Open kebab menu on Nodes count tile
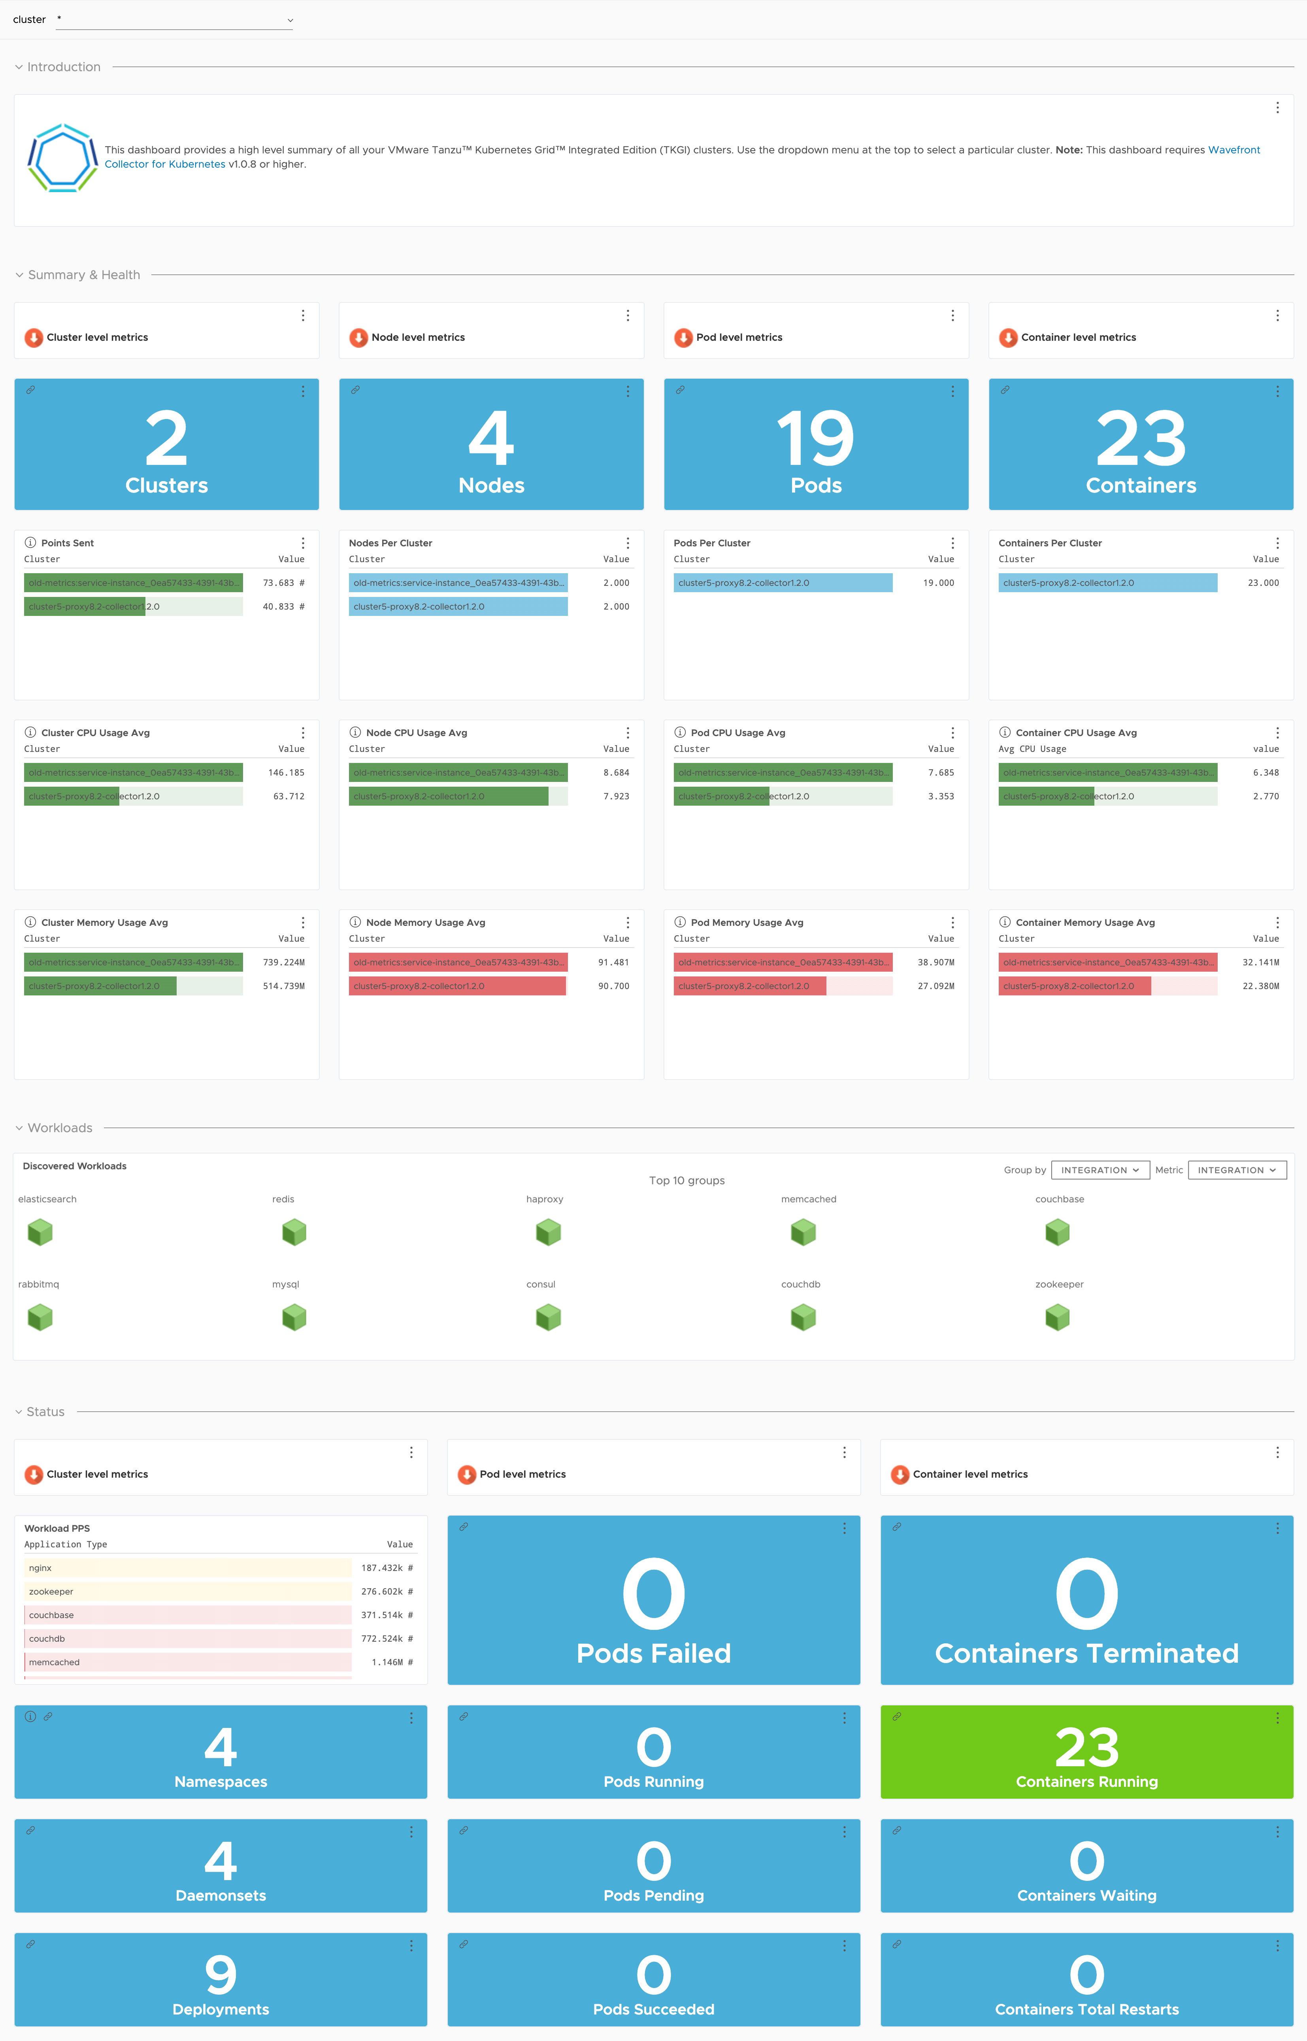The width and height of the screenshot is (1307, 2041). 627,391
